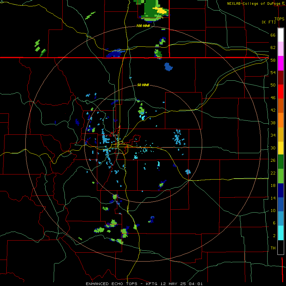Click the "22" legend value

(x=273, y=173)
